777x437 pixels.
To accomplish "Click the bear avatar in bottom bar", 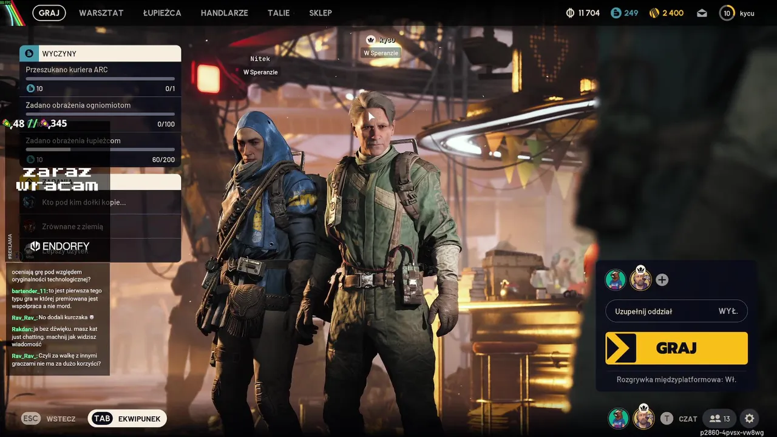I will (x=619, y=418).
